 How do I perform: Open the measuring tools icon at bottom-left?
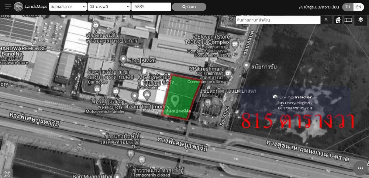point(7,173)
